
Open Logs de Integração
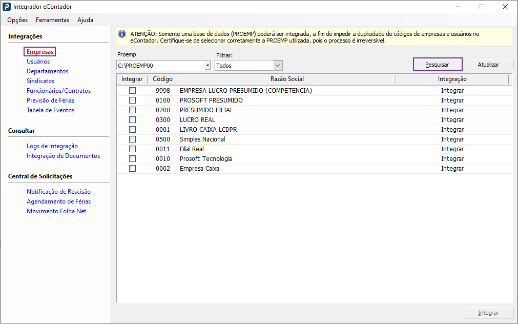click(x=52, y=146)
